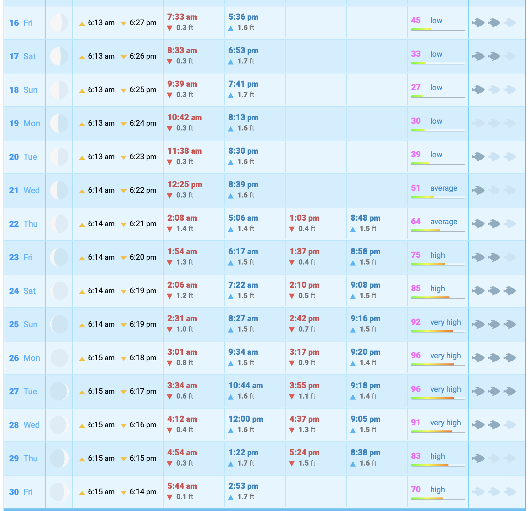This screenshot has height=511, width=530.
Task: Click the fish activity icons for 21 Wed
Action: tap(494, 190)
